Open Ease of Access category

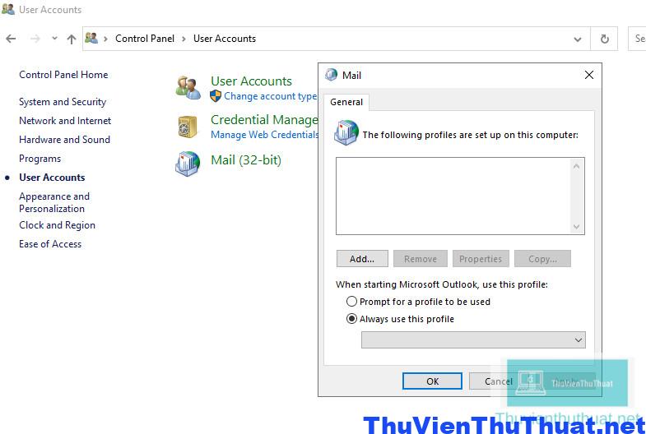(x=50, y=244)
